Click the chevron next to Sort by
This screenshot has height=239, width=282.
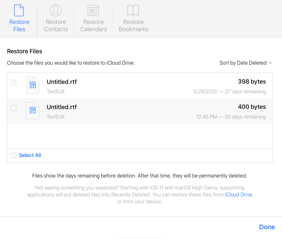pyautogui.click(x=270, y=63)
